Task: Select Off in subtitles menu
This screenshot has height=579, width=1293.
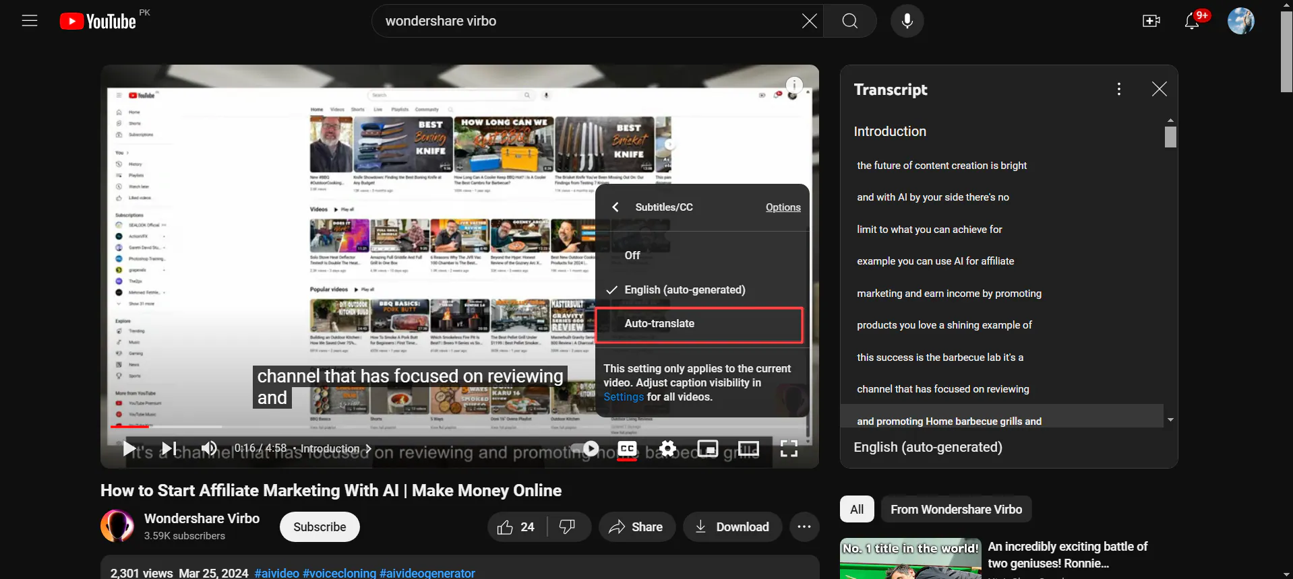Action: [702, 255]
